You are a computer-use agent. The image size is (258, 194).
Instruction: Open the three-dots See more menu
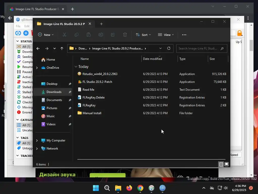pos(184,35)
